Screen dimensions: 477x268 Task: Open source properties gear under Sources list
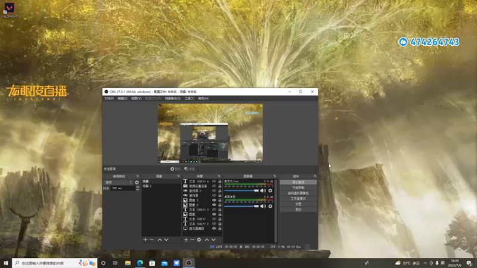(199, 240)
